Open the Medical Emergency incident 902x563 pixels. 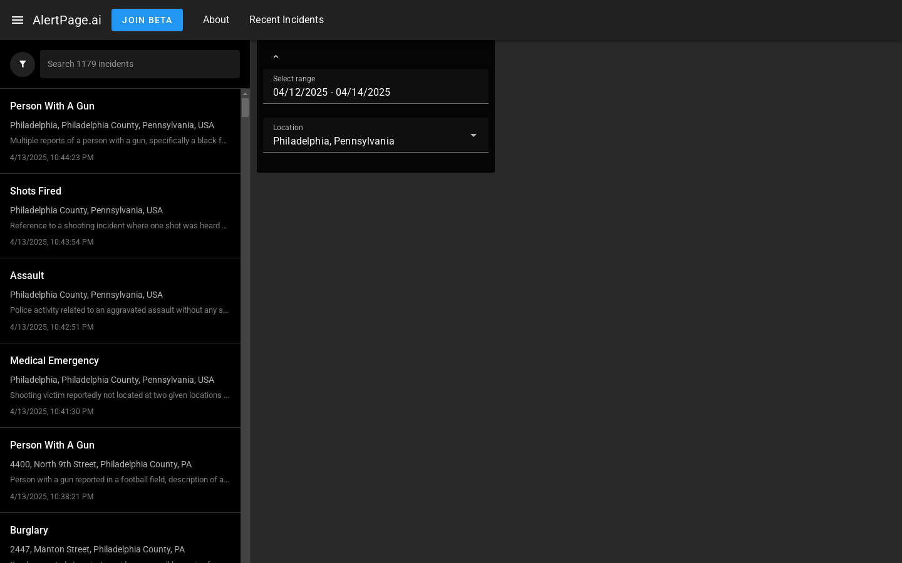pyautogui.click(x=120, y=385)
